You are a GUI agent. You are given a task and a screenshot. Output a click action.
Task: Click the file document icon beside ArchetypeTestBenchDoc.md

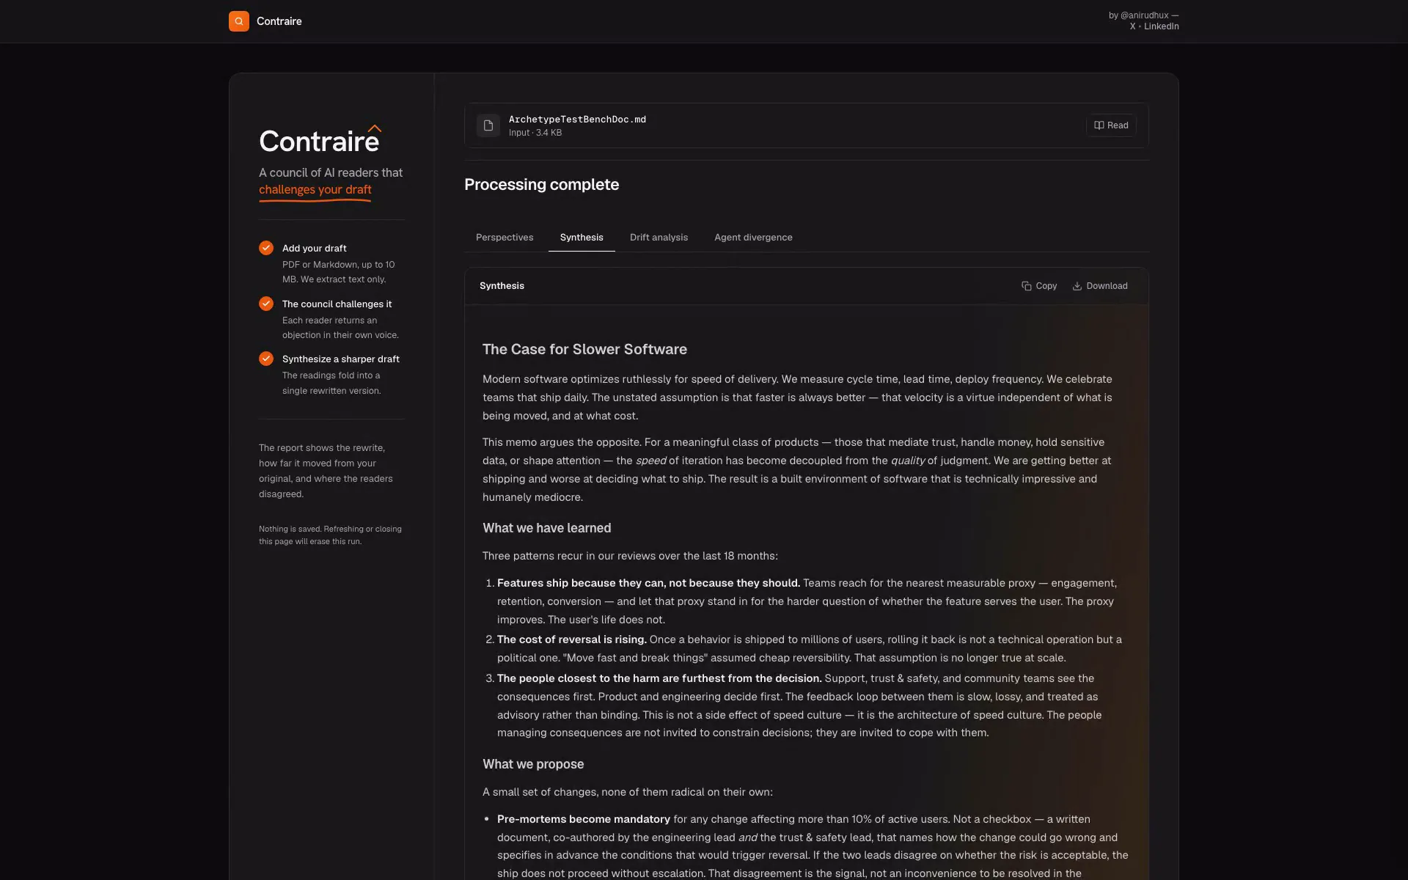pyautogui.click(x=488, y=125)
